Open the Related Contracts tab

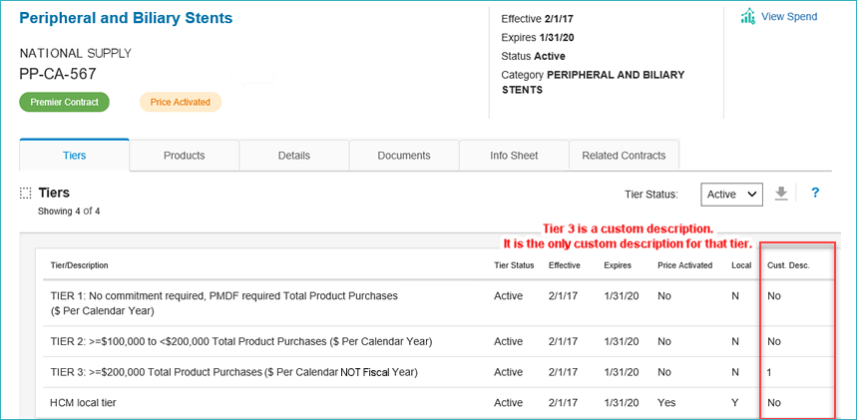624,156
